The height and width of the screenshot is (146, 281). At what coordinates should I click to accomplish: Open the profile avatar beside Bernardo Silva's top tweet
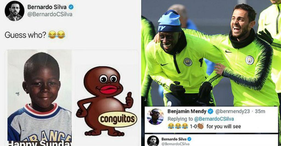click(15, 11)
